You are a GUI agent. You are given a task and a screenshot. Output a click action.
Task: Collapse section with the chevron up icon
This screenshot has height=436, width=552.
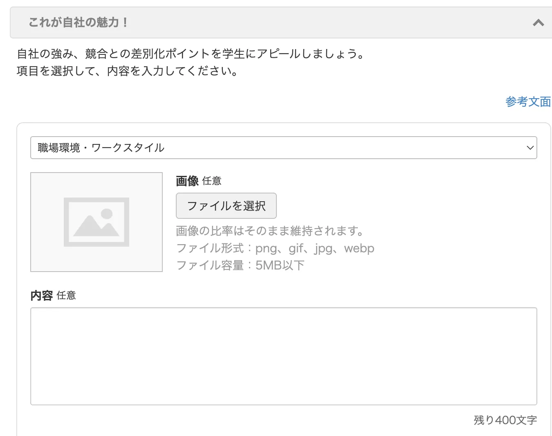pos(539,23)
